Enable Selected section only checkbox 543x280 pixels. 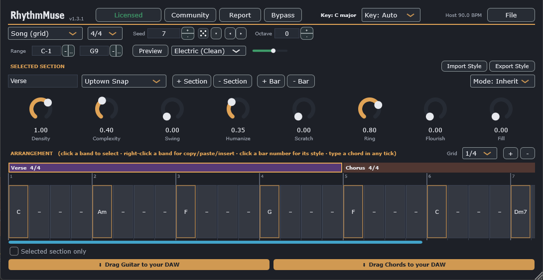(x=14, y=251)
